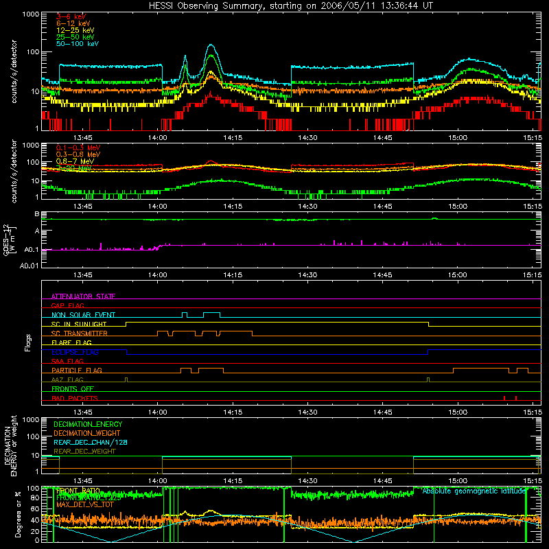Select the NON_SOLAR_EVENT flag label
The width and height of the screenshot is (549, 549).
tap(83, 315)
